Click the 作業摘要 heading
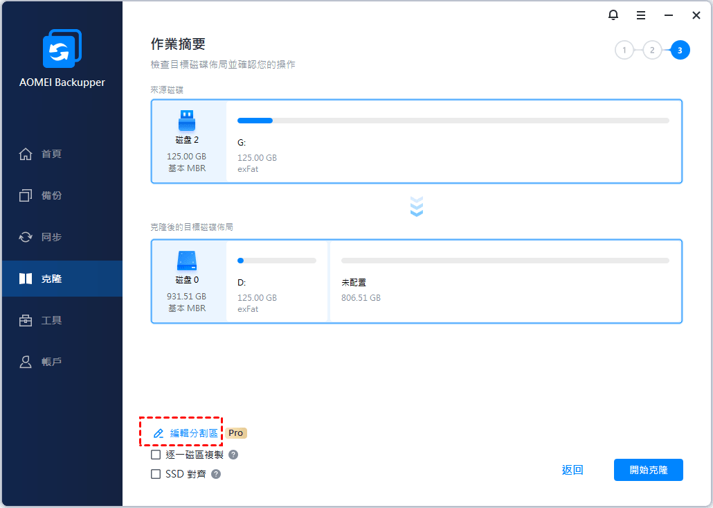The height and width of the screenshot is (508, 713). [179, 44]
